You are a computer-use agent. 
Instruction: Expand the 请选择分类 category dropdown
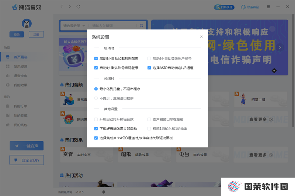(74, 26)
